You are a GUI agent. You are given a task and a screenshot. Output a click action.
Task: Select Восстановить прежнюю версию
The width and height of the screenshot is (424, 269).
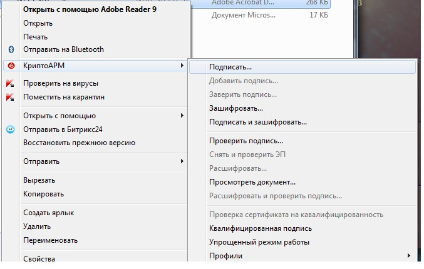tap(80, 143)
